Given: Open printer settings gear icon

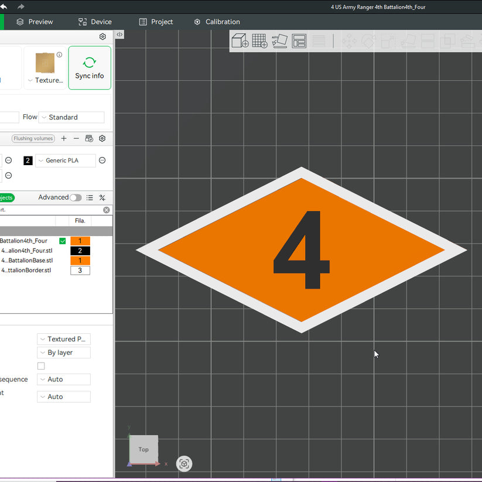Looking at the screenshot, I should [102, 36].
